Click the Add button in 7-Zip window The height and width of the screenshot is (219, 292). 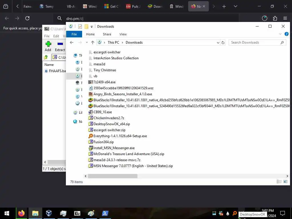pos(48,46)
